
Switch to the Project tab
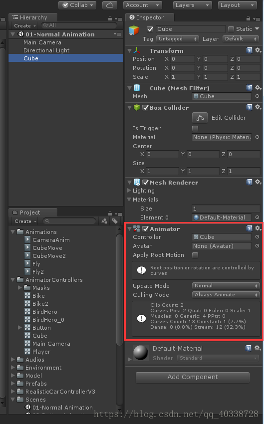click(33, 212)
